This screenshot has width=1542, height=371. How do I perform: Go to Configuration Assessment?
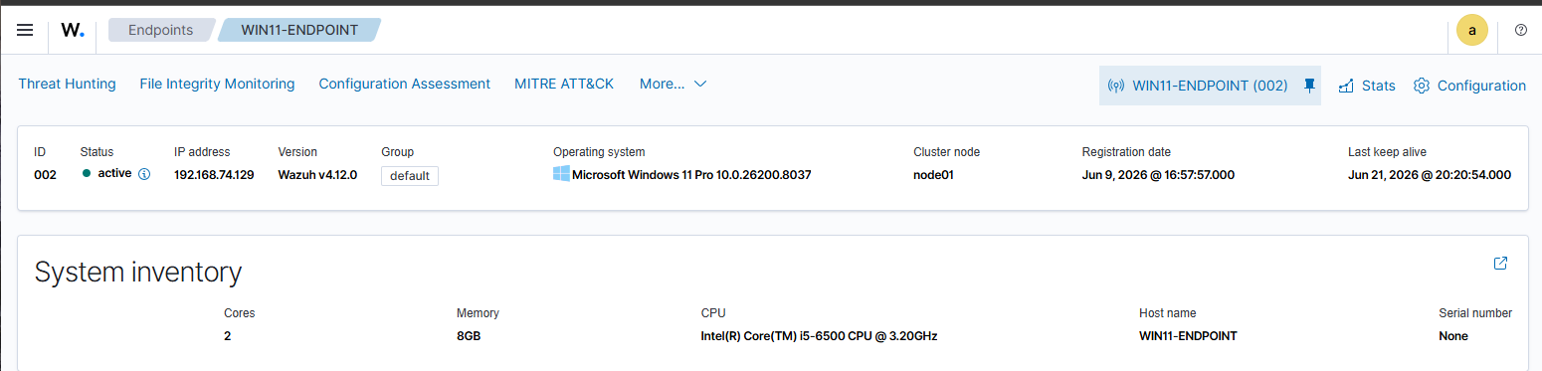pos(404,85)
